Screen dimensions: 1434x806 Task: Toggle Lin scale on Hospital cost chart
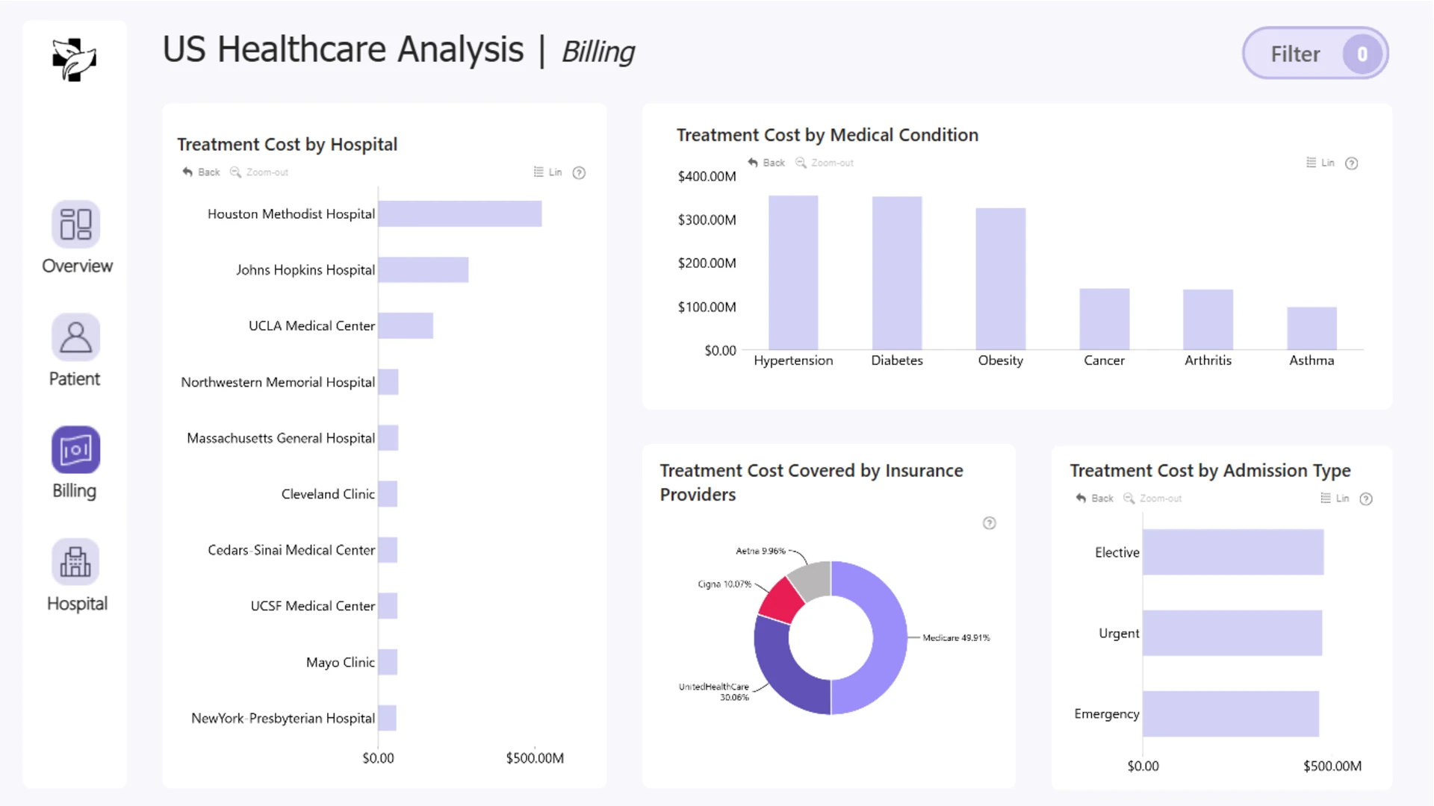coord(547,172)
